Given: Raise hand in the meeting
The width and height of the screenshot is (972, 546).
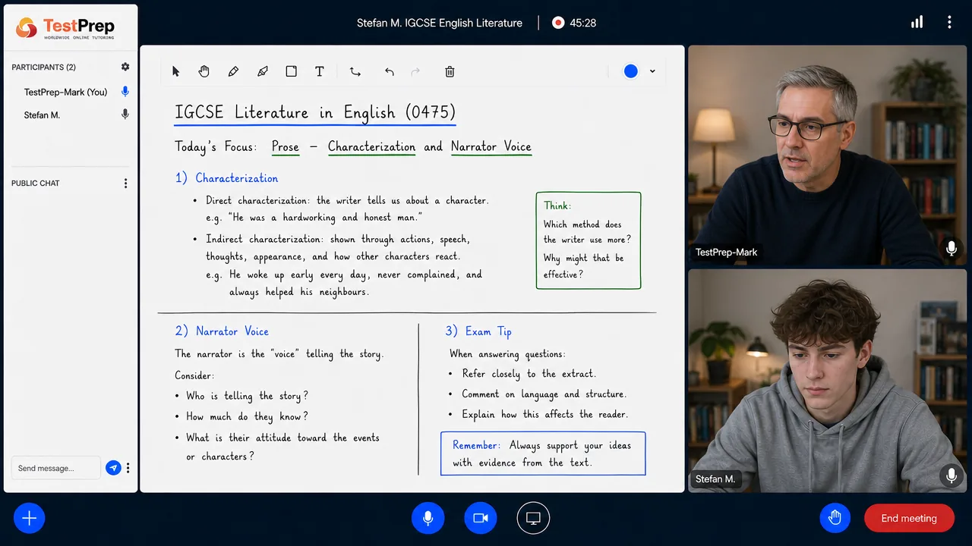Looking at the screenshot, I should click(x=835, y=518).
